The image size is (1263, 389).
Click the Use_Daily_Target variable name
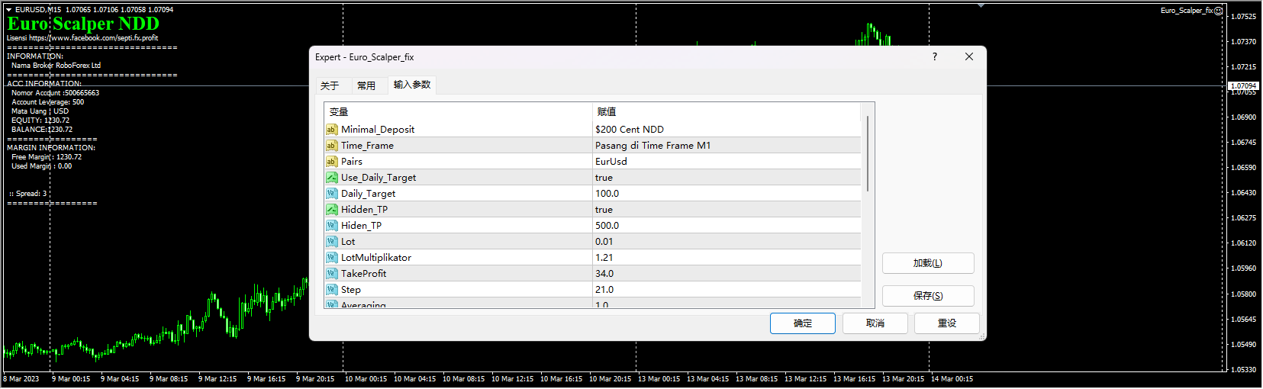(379, 178)
